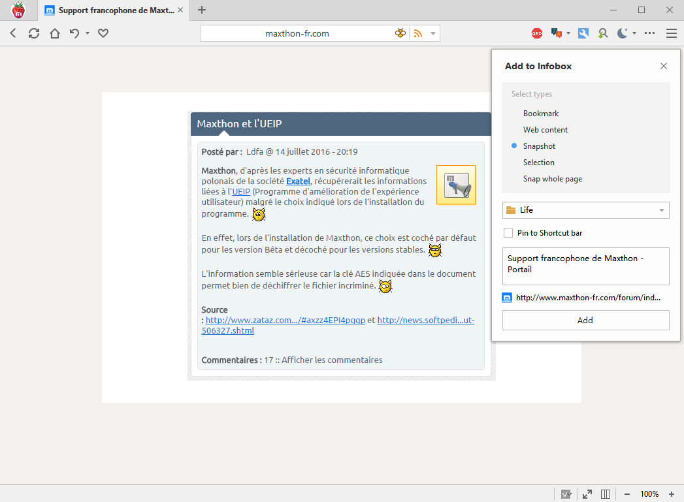Click the saved URL text in Infobox

[588, 298]
